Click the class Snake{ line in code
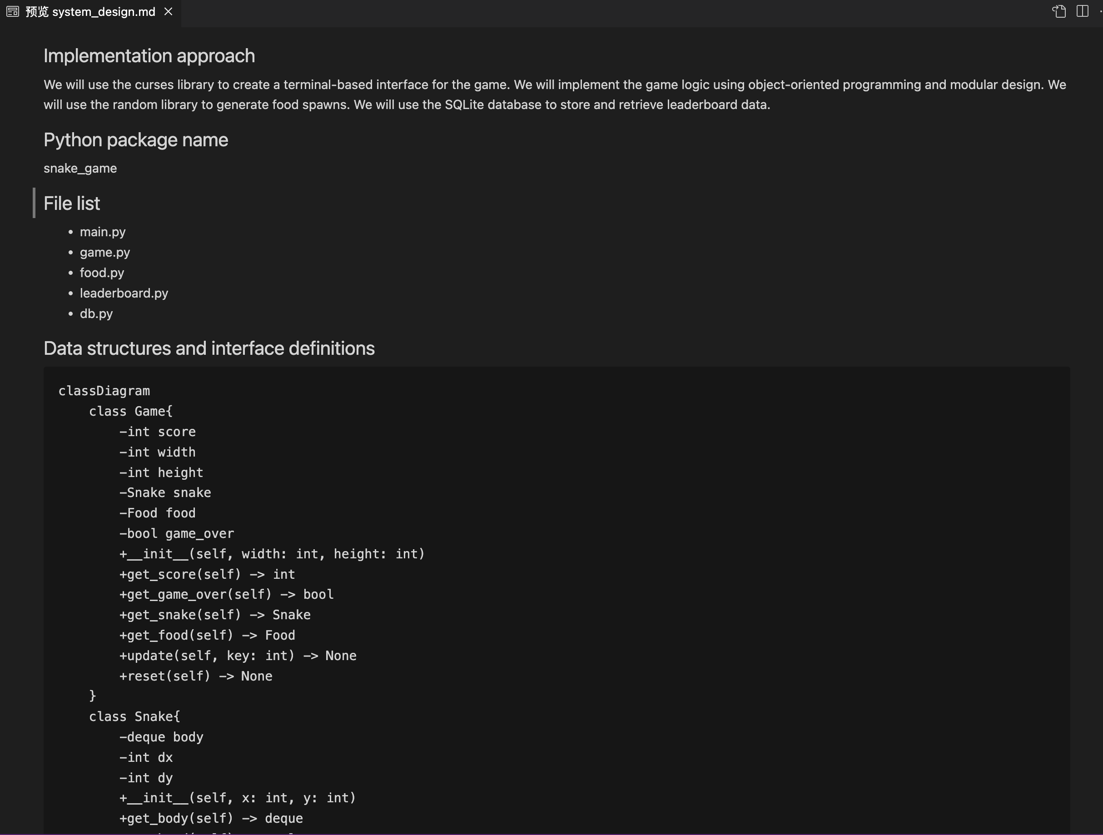 pos(134,717)
